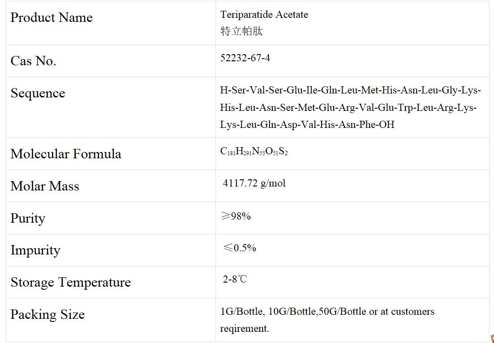Screen dimensions: 494x343
Task: Click the ≤0.5% impurity value
Action: (x=239, y=248)
